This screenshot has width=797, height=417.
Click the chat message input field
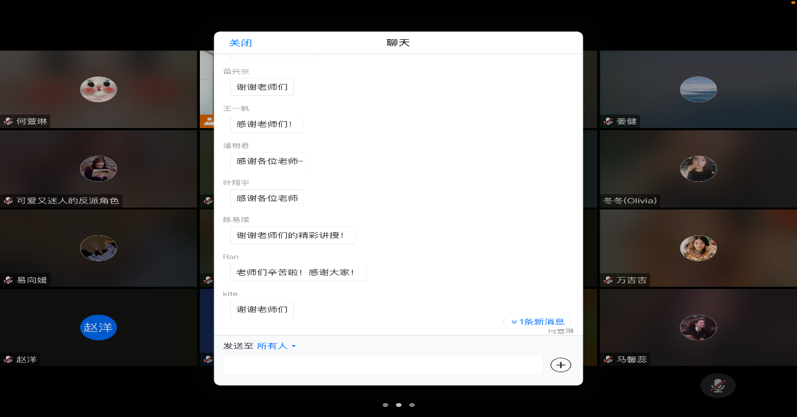click(383, 365)
